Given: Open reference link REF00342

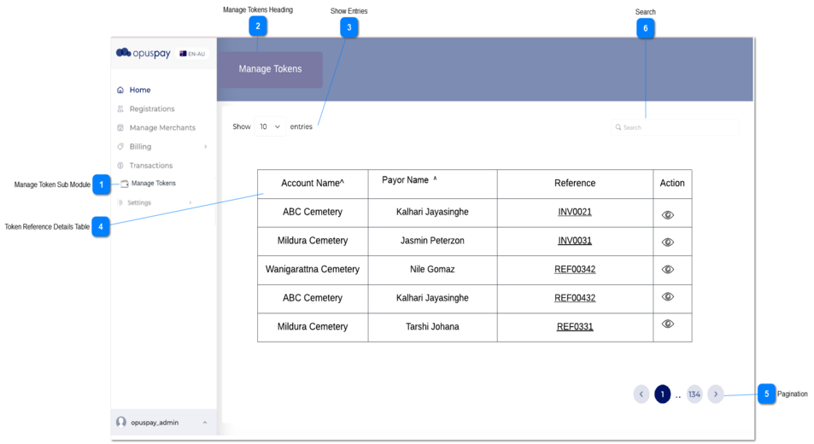Looking at the screenshot, I should 575,269.
